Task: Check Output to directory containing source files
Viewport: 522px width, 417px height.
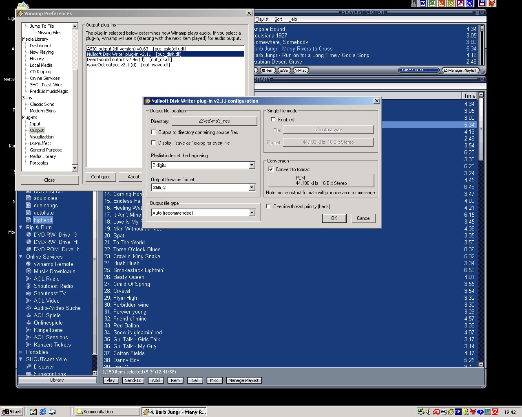Action: click(154, 132)
